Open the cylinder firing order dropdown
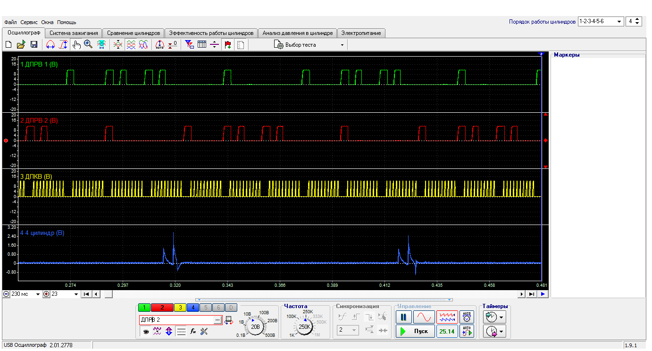 click(x=600, y=21)
